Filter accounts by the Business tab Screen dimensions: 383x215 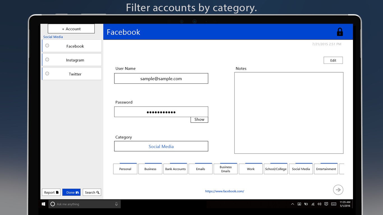click(150, 169)
